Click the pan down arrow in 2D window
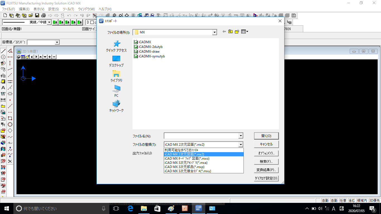 click(x=45, y=57)
